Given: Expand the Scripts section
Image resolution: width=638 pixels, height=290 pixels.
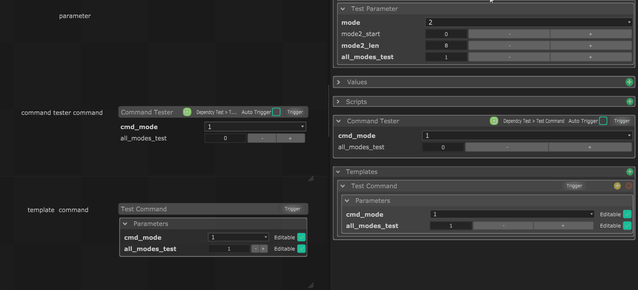Looking at the screenshot, I should click(338, 102).
